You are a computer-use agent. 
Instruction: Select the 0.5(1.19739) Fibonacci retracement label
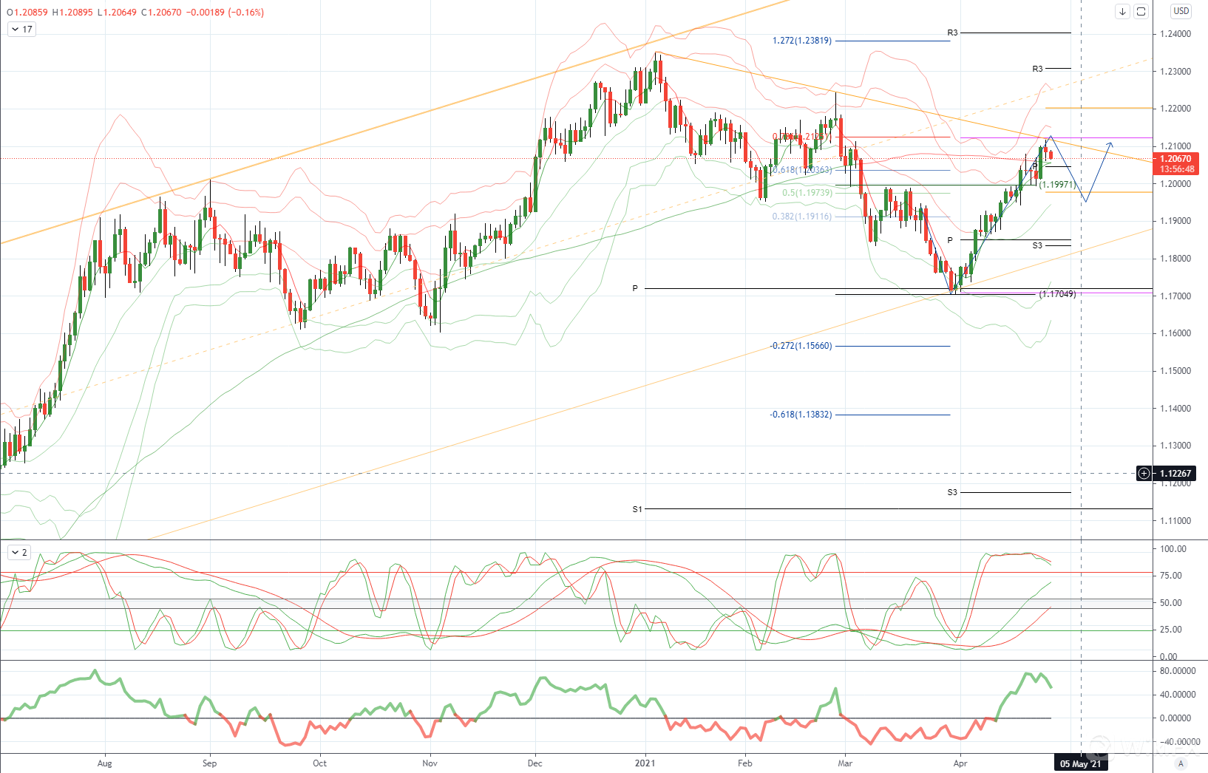pos(807,193)
